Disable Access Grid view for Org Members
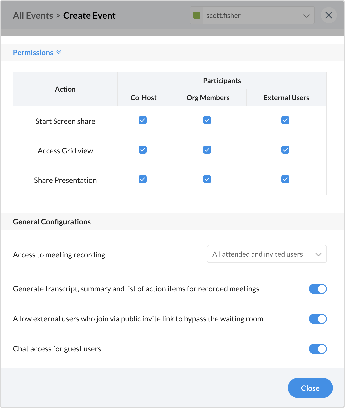This screenshot has height=408, width=345. pos(207,150)
